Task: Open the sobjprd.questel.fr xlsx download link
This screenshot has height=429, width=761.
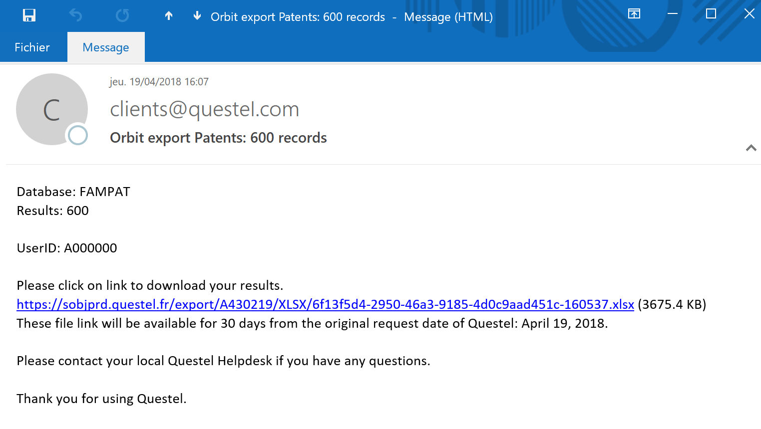Action: point(325,304)
